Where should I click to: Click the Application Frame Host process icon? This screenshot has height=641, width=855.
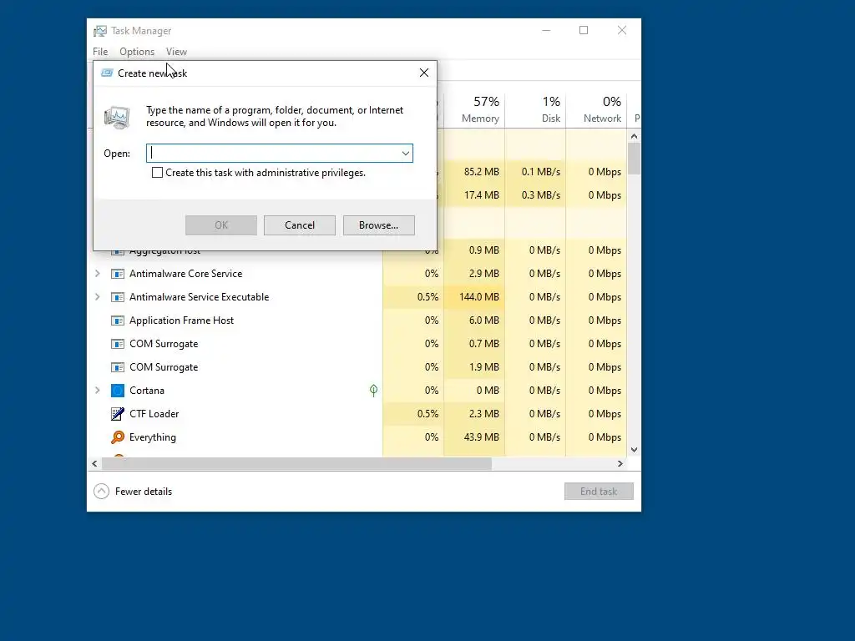117,320
